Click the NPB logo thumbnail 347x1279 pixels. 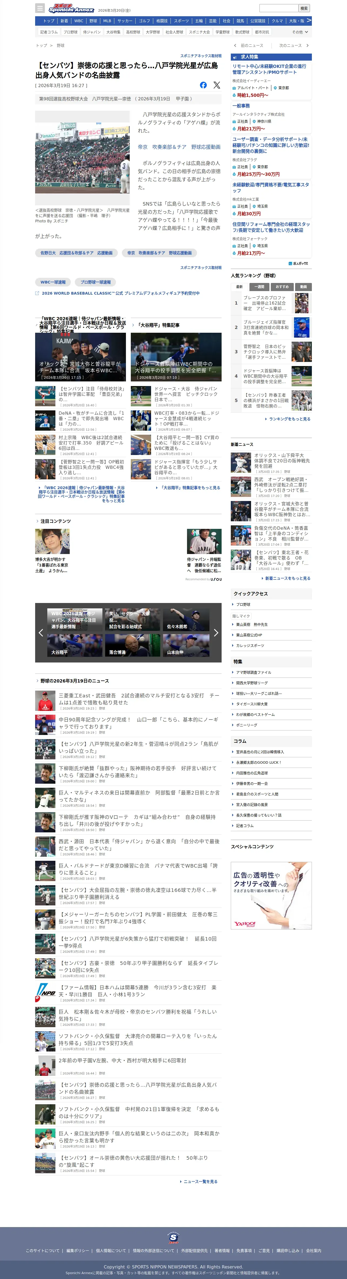[45, 993]
